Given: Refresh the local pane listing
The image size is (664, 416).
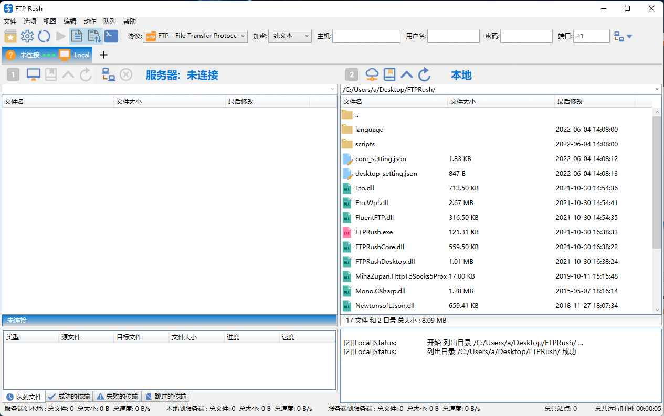Looking at the screenshot, I should coord(424,74).
